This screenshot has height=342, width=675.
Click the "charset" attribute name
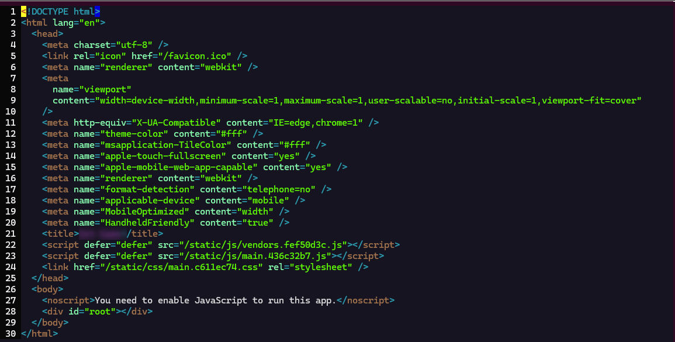[x=92, y=45]
